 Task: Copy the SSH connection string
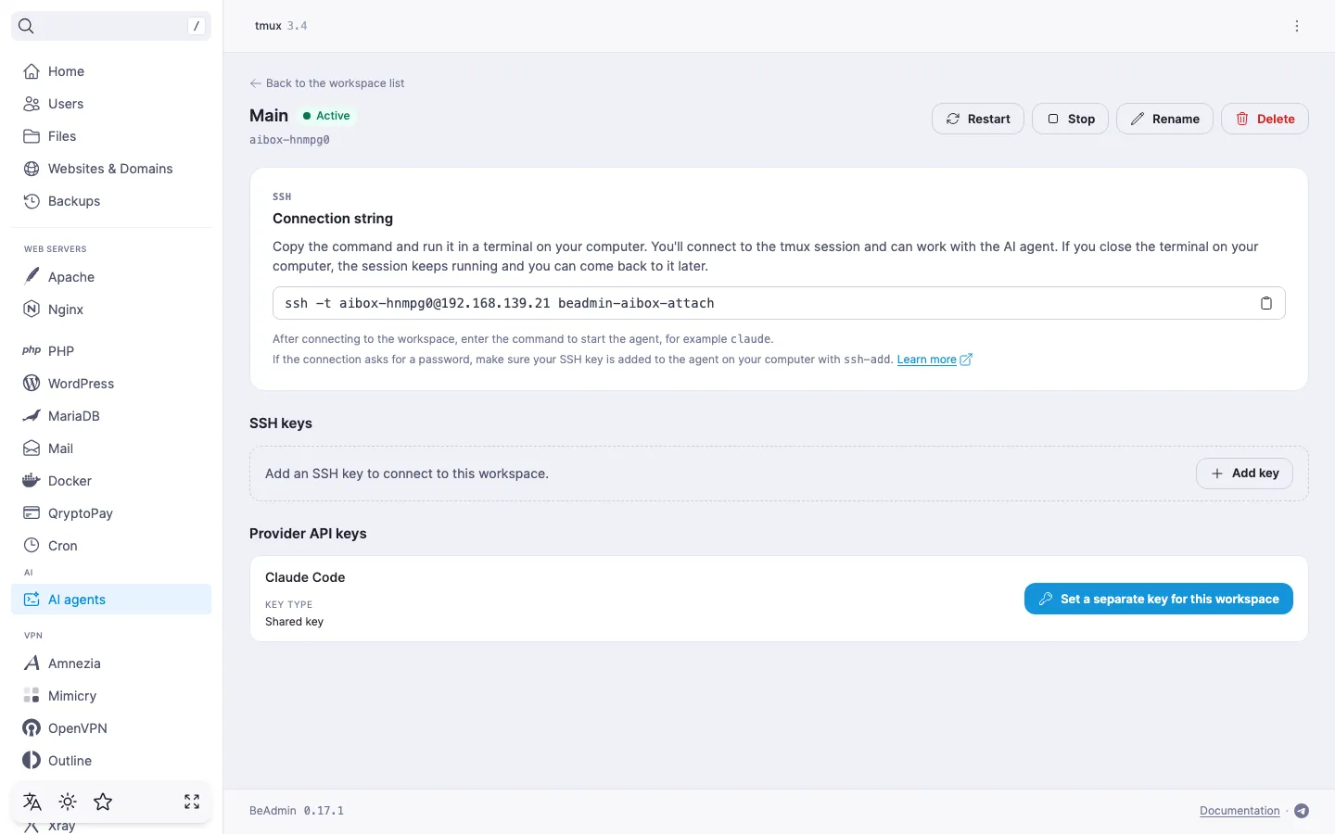pyautogui.click(x=1265, y=303)
